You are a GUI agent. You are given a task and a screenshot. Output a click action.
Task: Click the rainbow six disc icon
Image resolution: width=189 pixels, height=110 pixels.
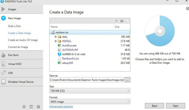53,32
